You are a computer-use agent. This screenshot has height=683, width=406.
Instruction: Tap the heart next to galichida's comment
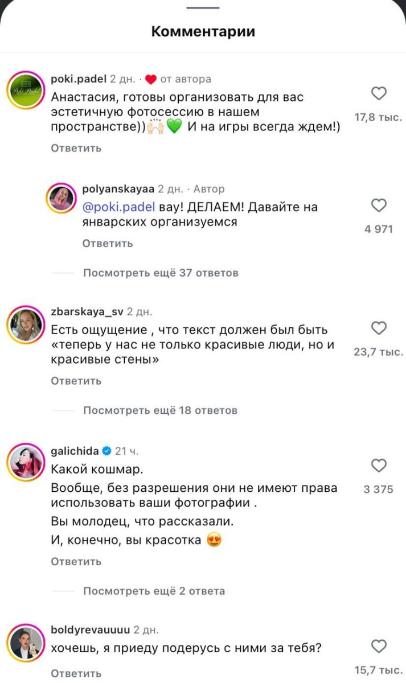(379, 466)
